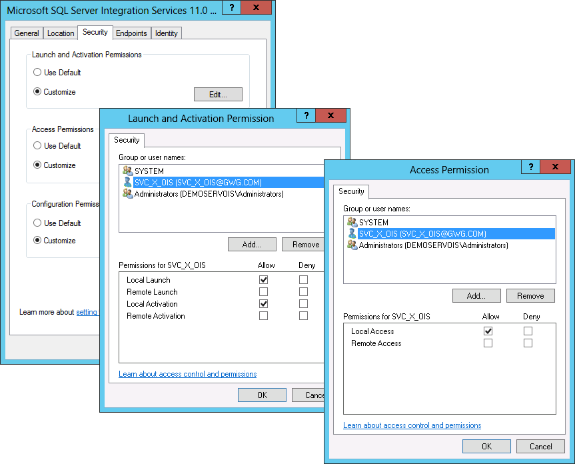Check Allow for Remote Access
This screenshot has height=464, width=575.
click(x=488, y=343)
